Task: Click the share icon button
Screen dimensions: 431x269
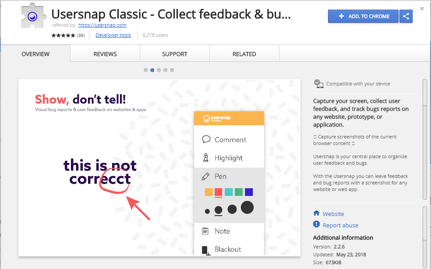Action: click(x=406, y=17)
